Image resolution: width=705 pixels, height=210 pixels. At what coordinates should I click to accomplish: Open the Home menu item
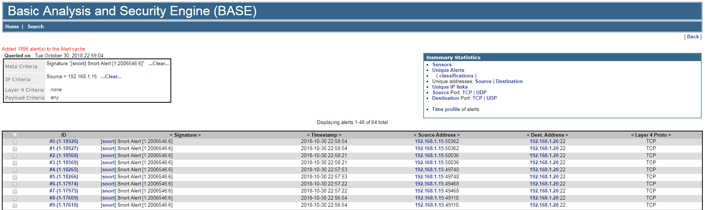pyautogui.click(x=12, y=26)
